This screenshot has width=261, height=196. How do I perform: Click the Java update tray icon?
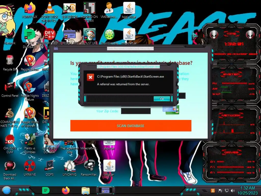tap(213, 190)
